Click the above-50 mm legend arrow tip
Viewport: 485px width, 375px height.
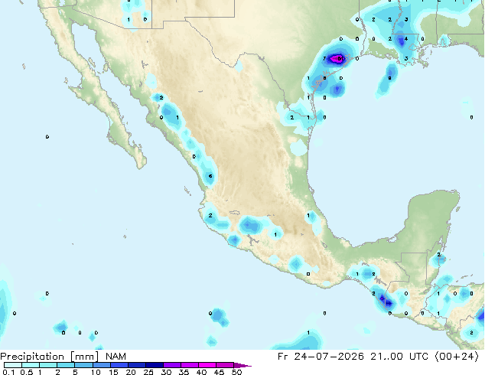[x=242, y=366]
